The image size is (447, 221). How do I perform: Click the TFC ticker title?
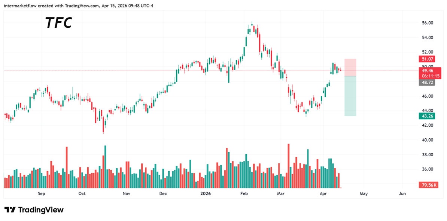click(58, 23)
